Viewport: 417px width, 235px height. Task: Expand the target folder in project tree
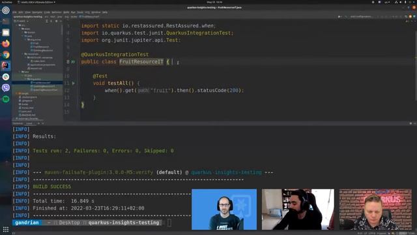point(16,93)
